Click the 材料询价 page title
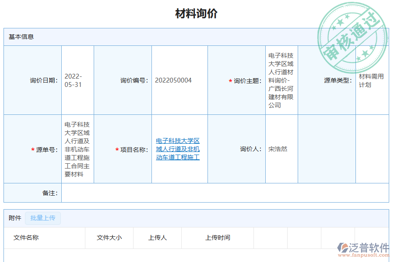This screenshot has width=394, height=262. (197, 14)
